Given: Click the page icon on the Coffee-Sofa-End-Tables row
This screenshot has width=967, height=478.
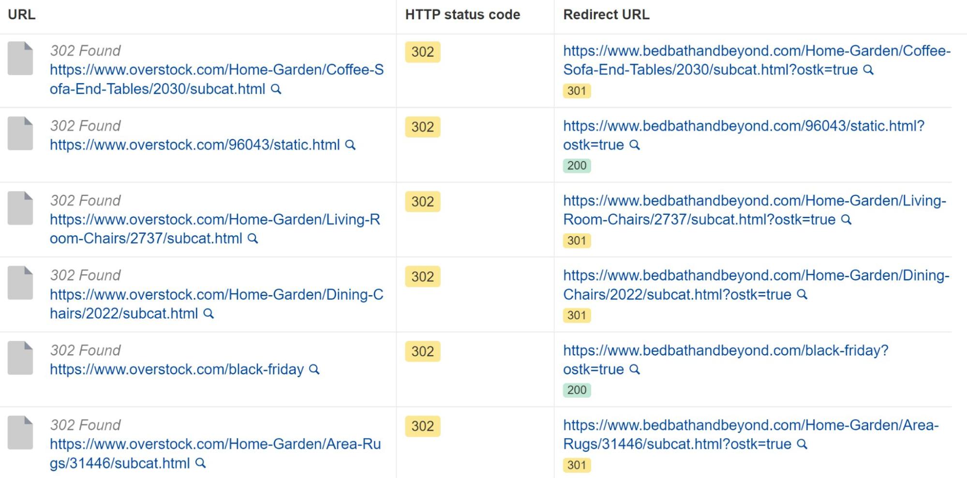Looking at the screenshot, I should pyautogui.click(x=21, y=57).
